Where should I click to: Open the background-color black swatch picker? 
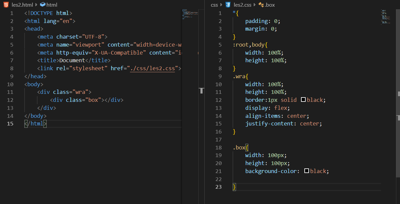coord(307,171)
